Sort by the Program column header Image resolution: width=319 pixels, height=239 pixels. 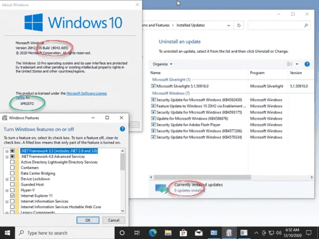coord(257,73)
